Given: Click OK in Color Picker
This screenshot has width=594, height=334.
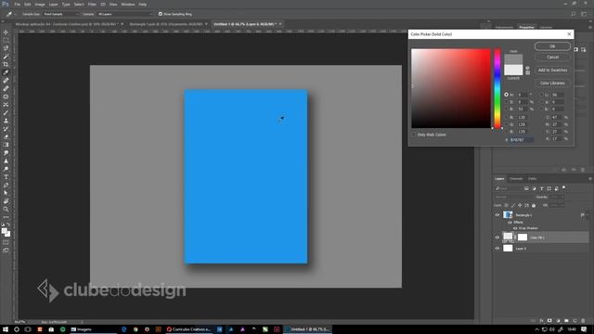Looking at the screenshot, I should click(x=552, y=46).
